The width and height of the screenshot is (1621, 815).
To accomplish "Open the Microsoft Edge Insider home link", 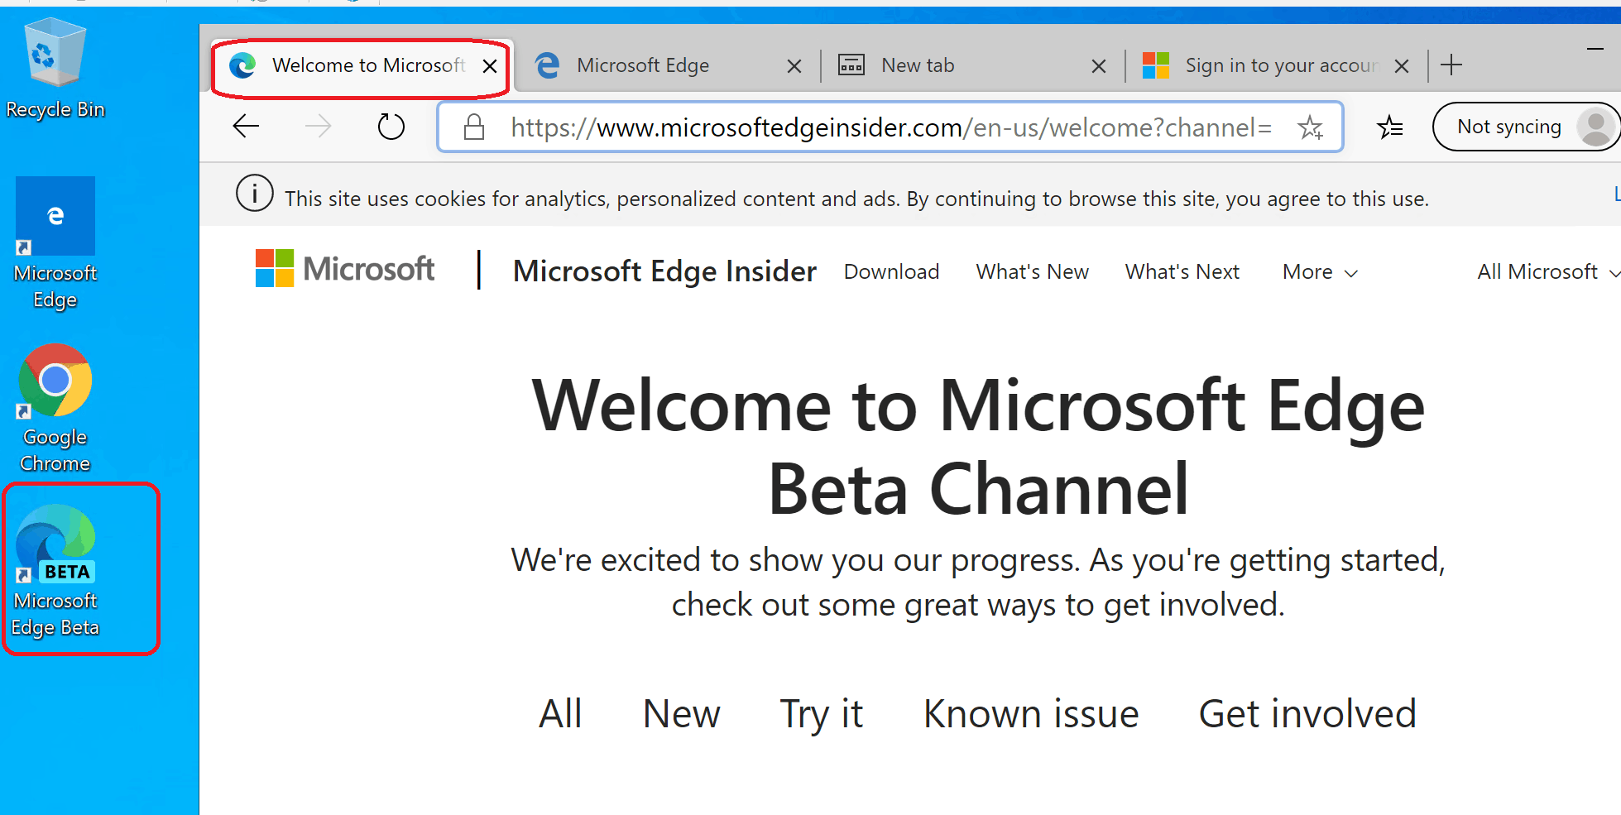I will coord(664,271).
